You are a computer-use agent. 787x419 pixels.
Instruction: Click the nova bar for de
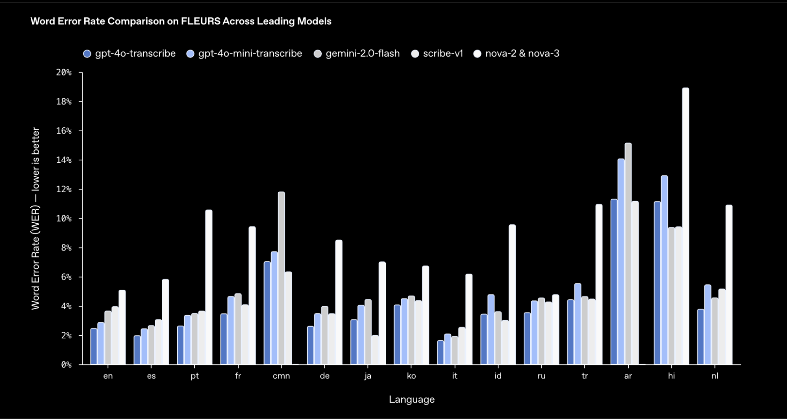click(x=339, y=302)
